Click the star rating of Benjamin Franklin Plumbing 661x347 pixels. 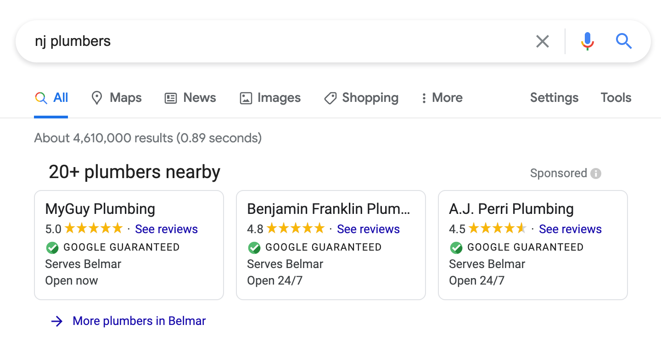(295, 229)
